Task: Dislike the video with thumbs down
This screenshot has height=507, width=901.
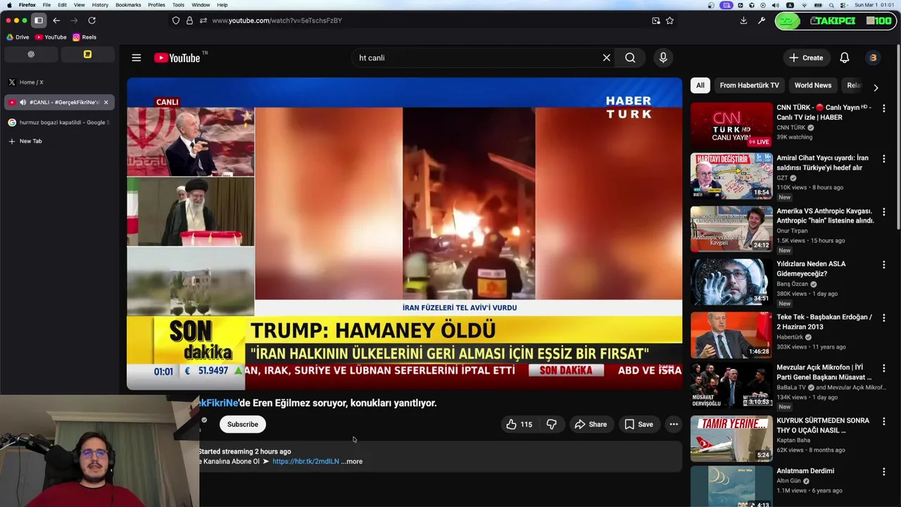Action: click(x=552, y=424)
